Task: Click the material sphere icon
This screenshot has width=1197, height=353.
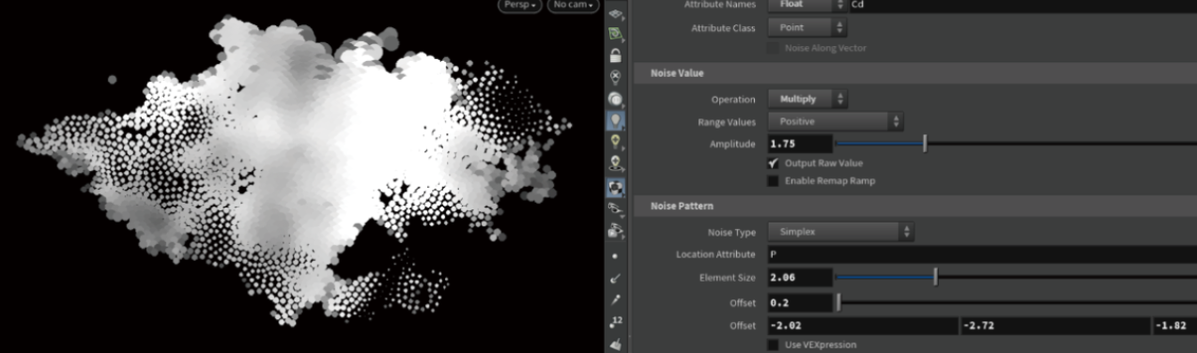Action: tap(616, 99)
